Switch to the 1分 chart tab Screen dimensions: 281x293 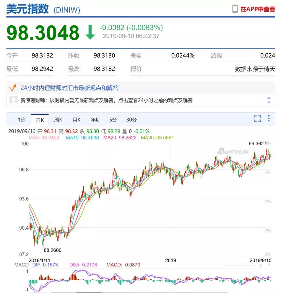pyautogui.click(x=21, y=120)
